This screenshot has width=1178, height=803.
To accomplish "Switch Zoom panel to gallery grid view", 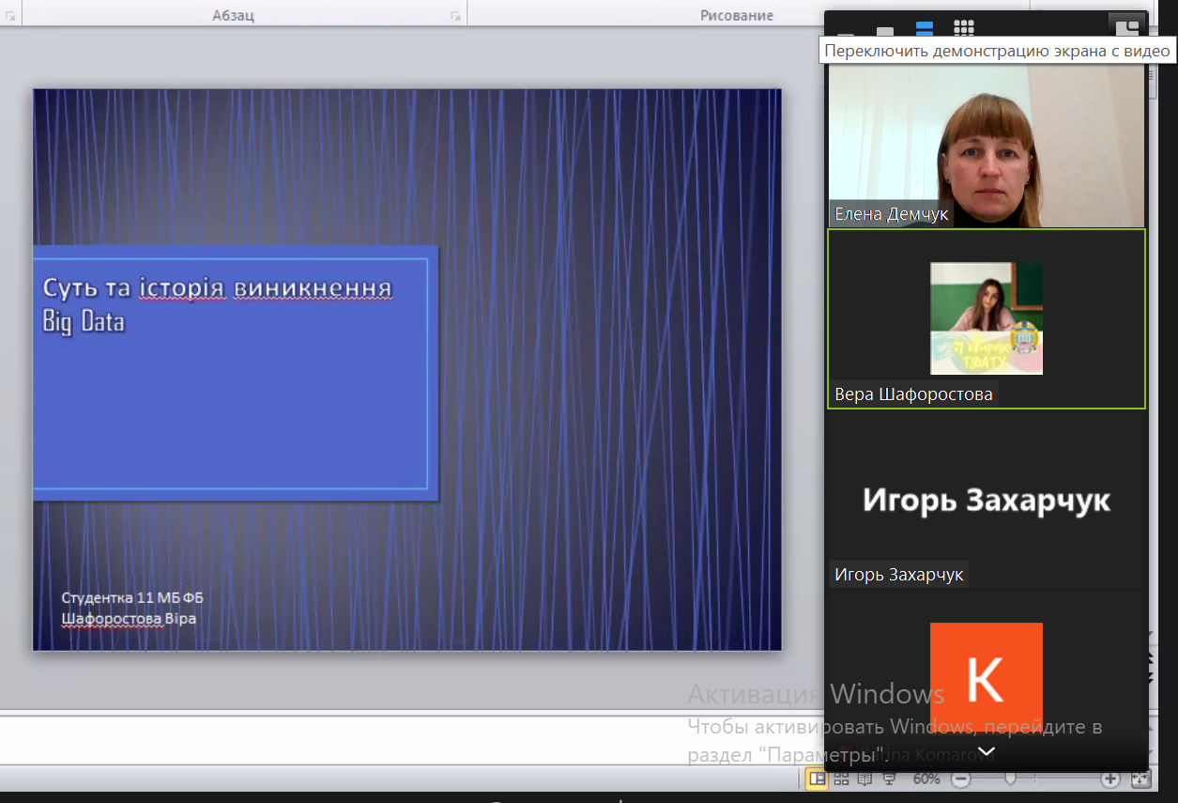I will [963, 27].
